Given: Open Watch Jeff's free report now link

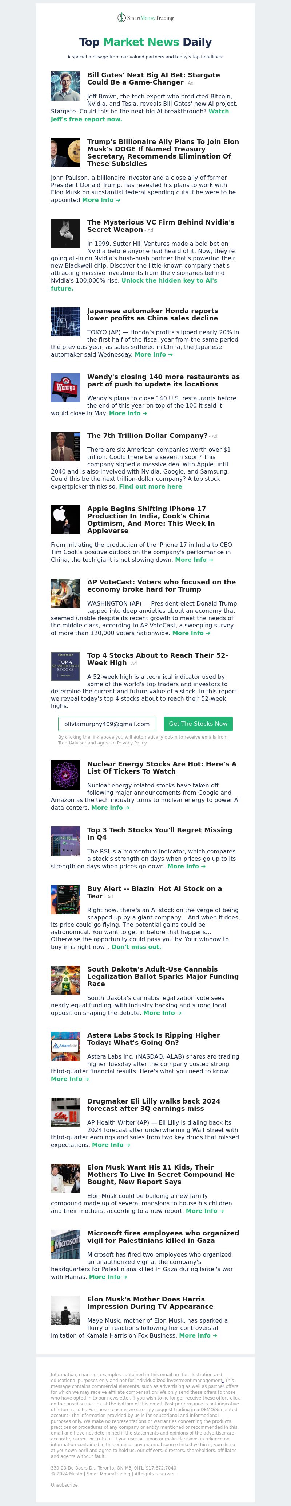Looking at the screenshot, I should pos(139,115).
